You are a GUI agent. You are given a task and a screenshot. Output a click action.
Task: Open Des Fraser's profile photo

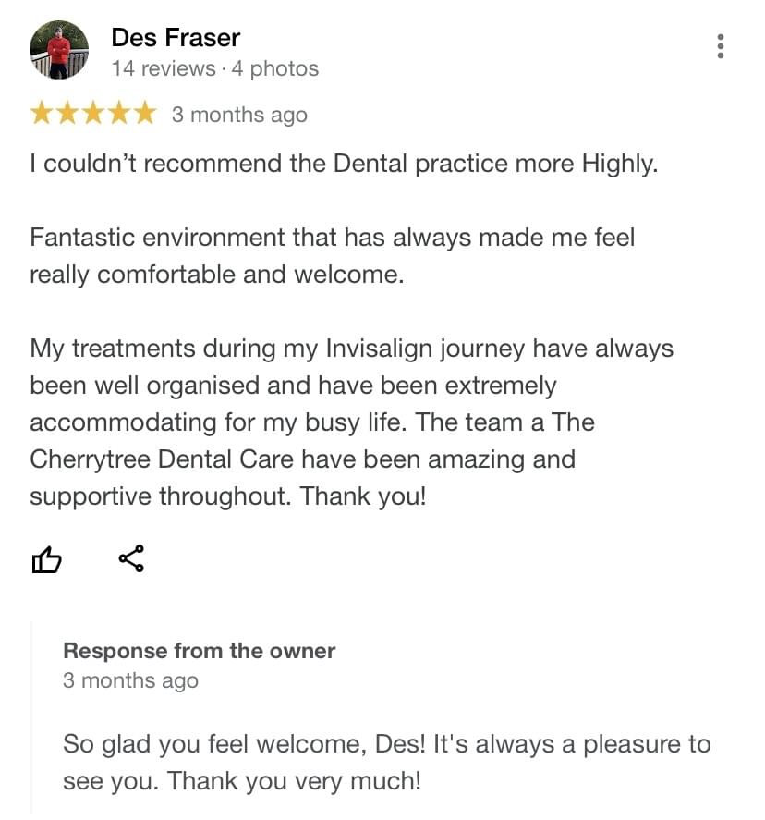(x=59, y=50)
